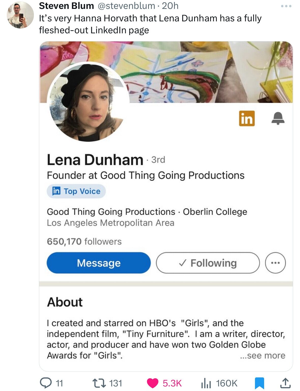This screenshot has width=300, height=391.
Task: Open Lena Dunham's profile photo
Action: [88, 102]
